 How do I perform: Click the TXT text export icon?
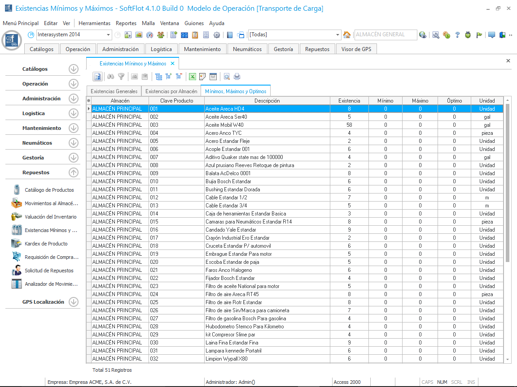(x=213, y=77)
